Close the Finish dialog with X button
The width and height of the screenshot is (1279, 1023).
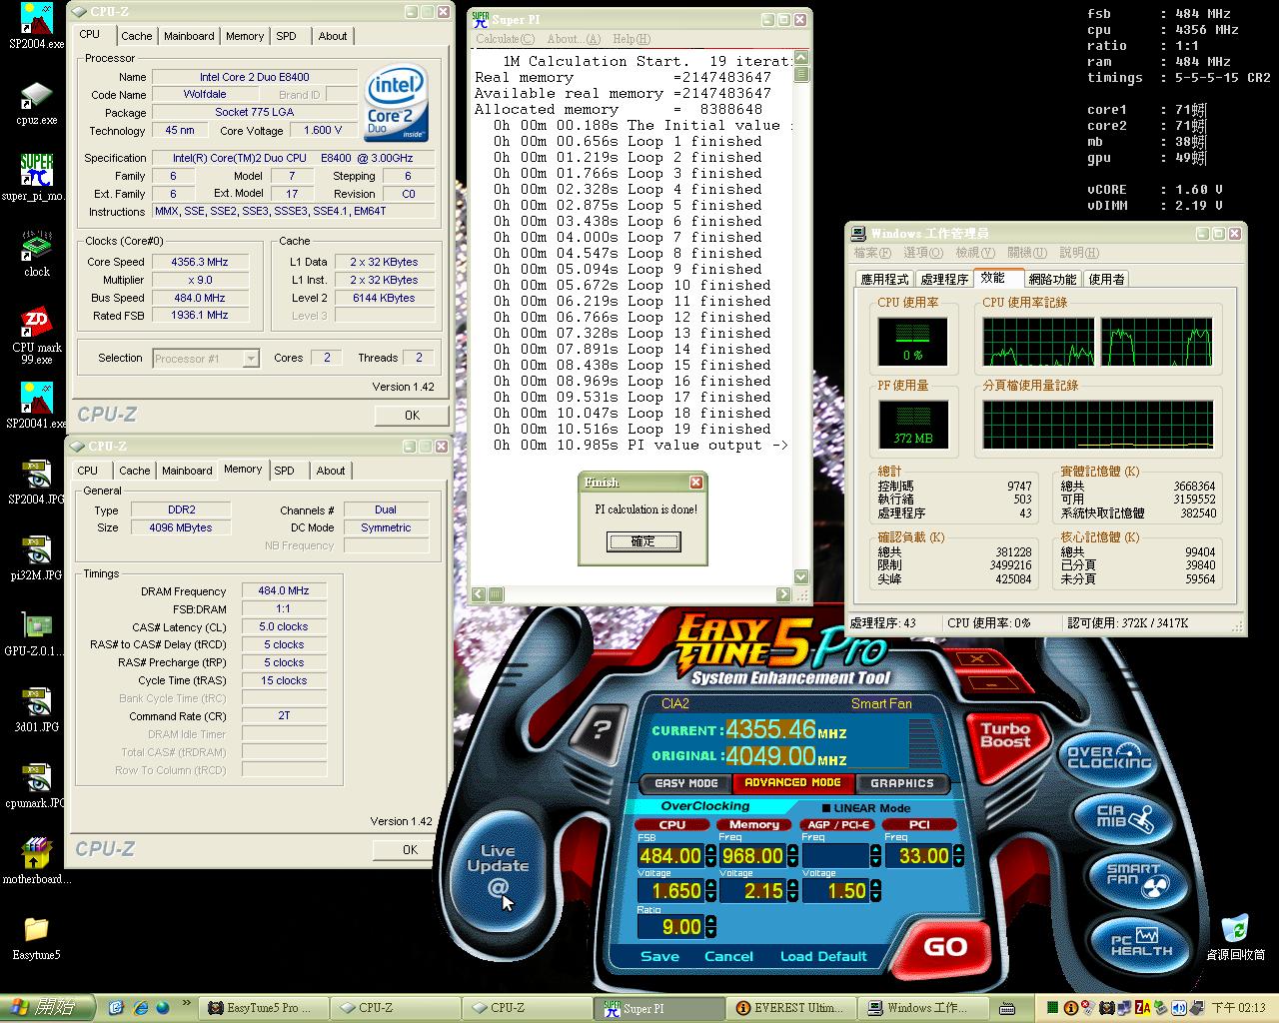tap(696, 483)
